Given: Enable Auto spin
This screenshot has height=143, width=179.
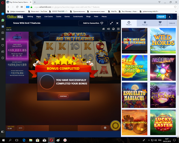Looking at the screenshot, I should click(x=20, y=128).
